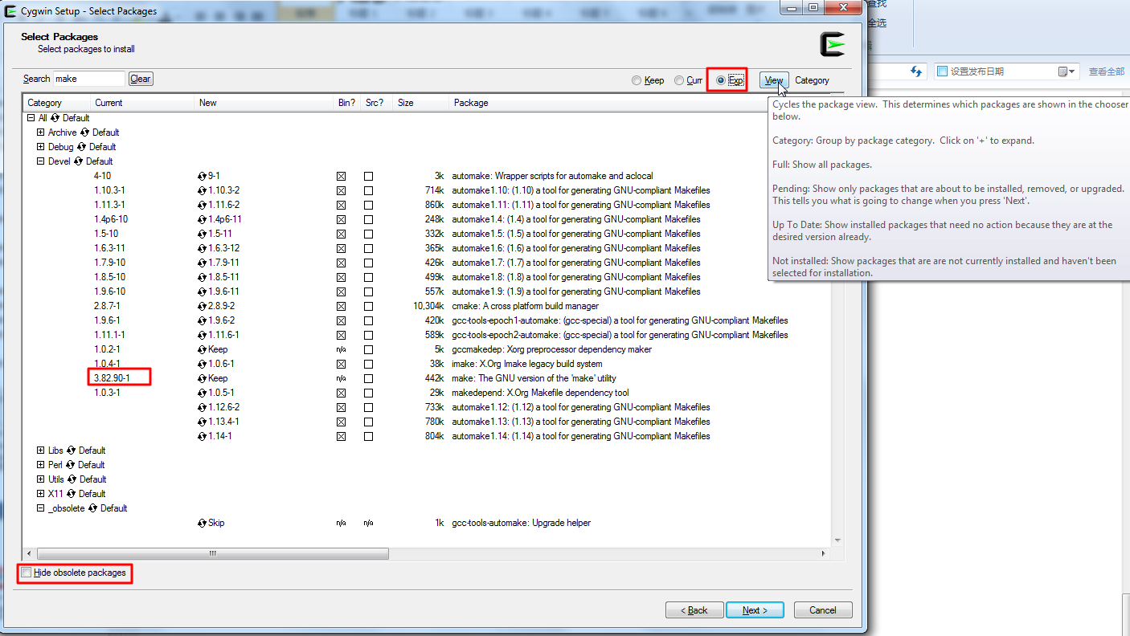Click cycle icon on automake1.10 row
The image size is (1130, 636).
(203, 190)
